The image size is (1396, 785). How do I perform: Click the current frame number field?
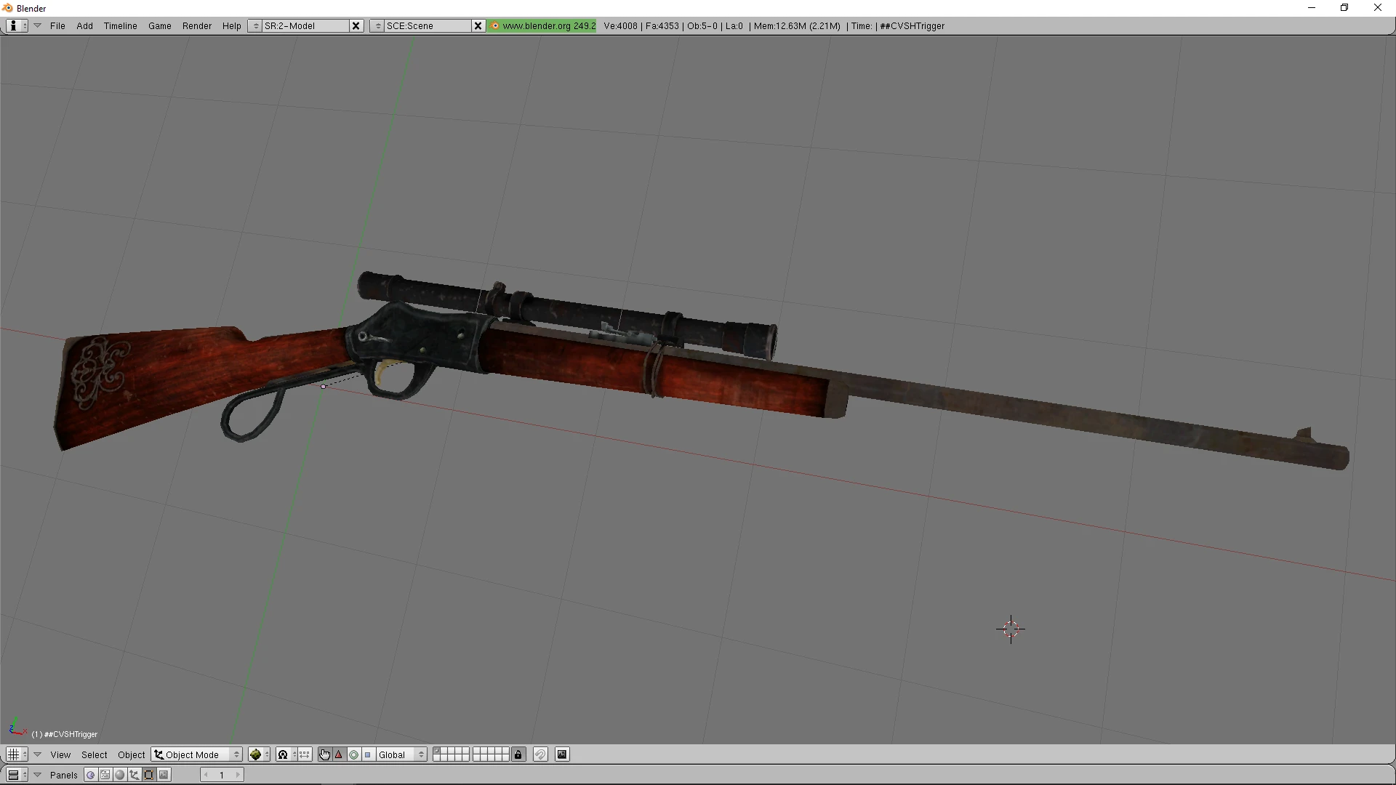pyautogui.click(x=222, y=775)
